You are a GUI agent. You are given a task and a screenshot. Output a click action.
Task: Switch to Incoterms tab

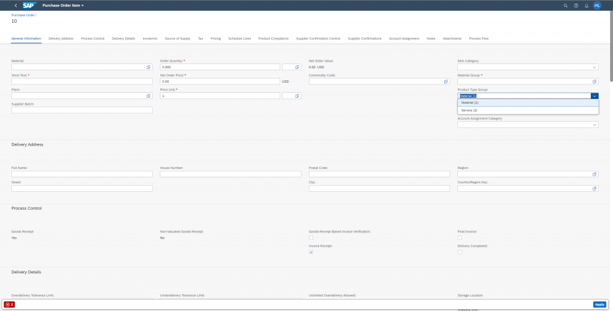tap(150, 39)
